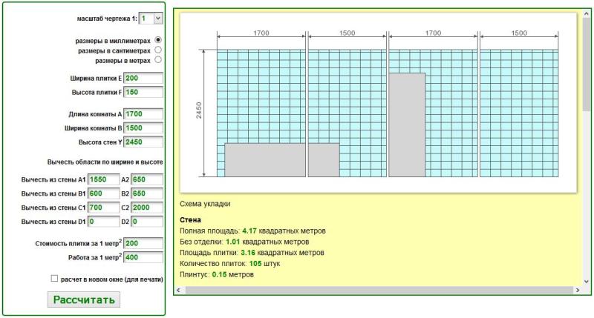Screen dimensions: 594x318
Task: Click the Вычесть из стены B1 field
Action: click(103, 193)
